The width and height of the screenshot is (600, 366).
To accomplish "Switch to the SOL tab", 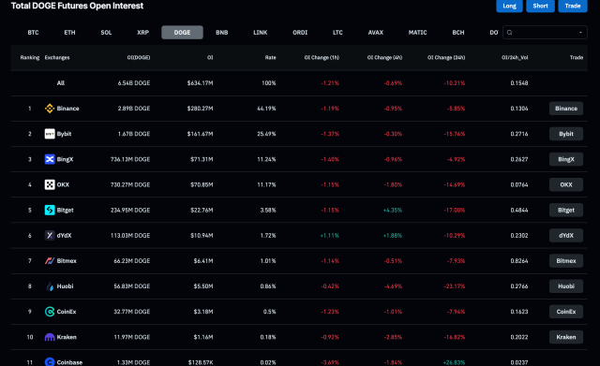I will point(106,33).
